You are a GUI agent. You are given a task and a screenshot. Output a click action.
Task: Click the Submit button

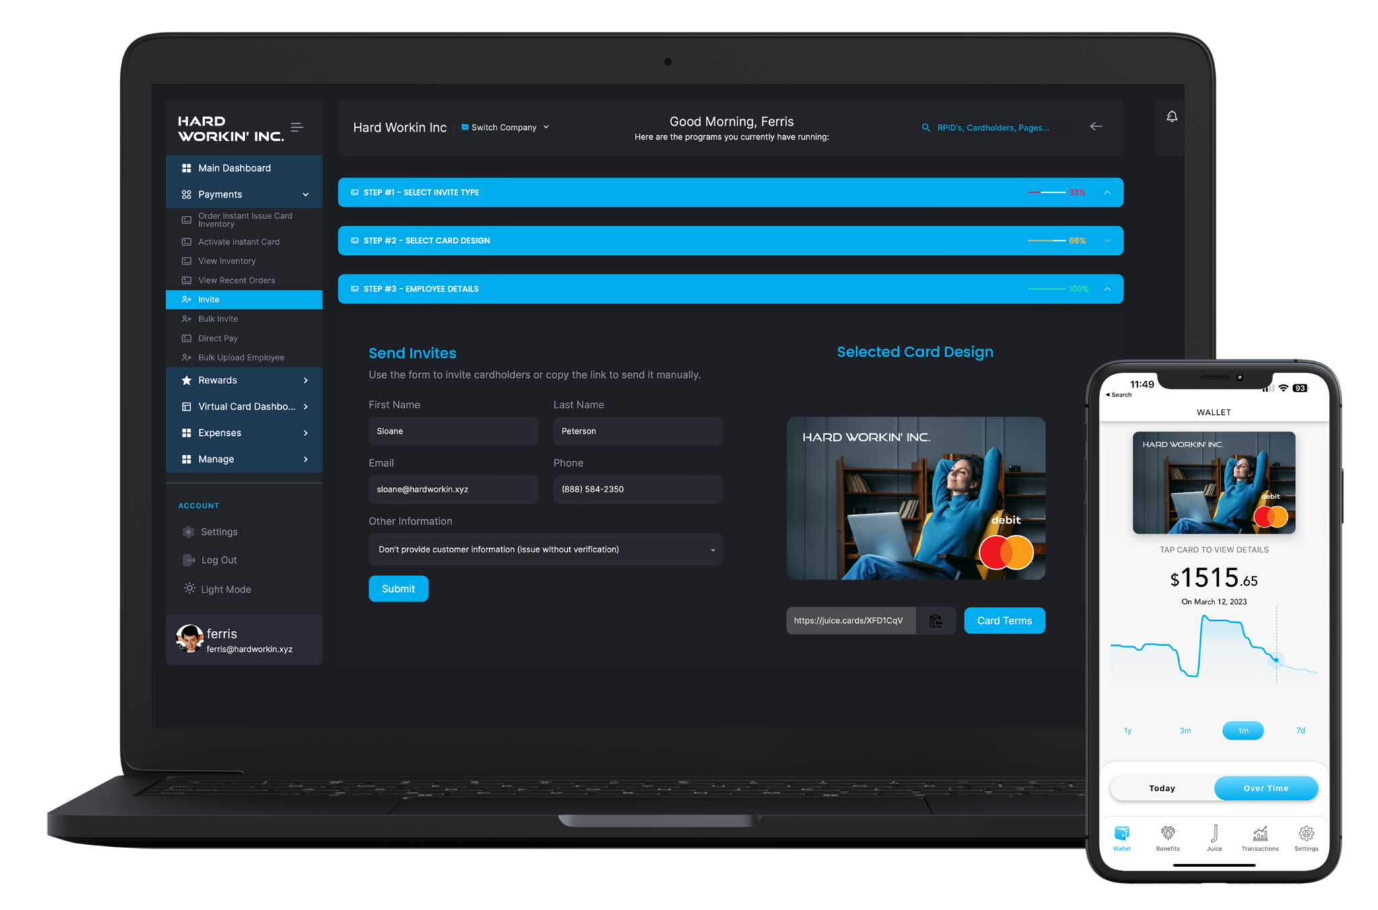point(398,589)
